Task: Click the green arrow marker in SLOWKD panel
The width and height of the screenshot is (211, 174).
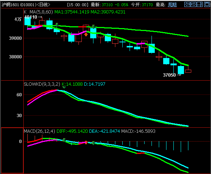Action: pyautogui.click(x=64, y=88)
